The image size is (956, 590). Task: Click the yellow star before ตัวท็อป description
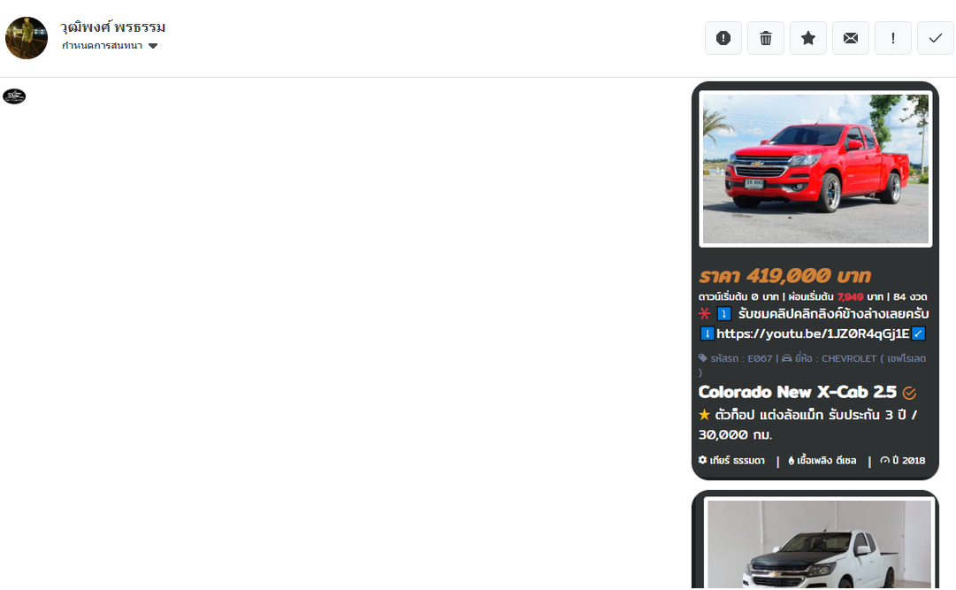(705, 415)
